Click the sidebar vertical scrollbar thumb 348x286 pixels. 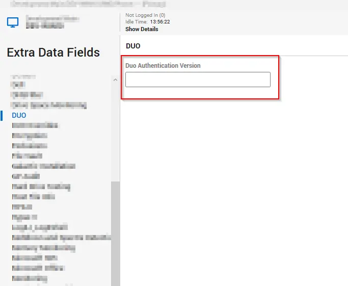coord(115,233)
